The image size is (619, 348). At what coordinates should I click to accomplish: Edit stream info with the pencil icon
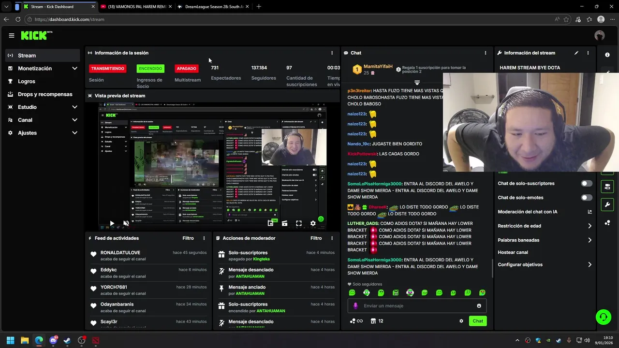[x=576, y=53]
